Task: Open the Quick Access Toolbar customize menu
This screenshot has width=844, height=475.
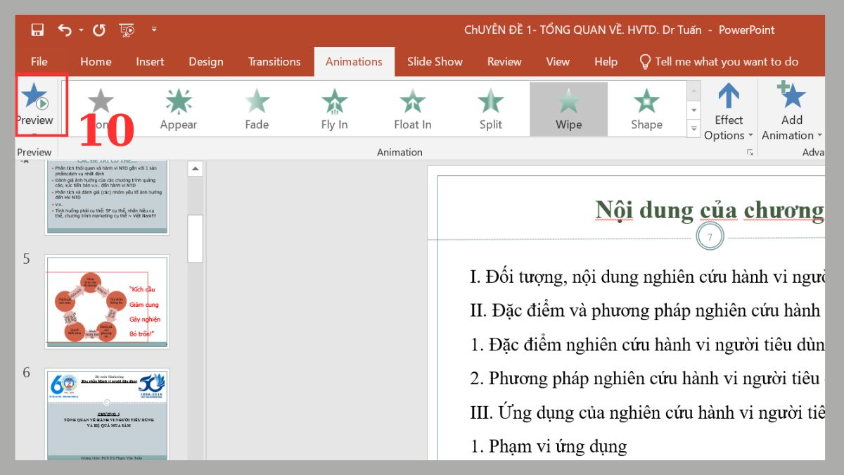Action: point(154,30)
